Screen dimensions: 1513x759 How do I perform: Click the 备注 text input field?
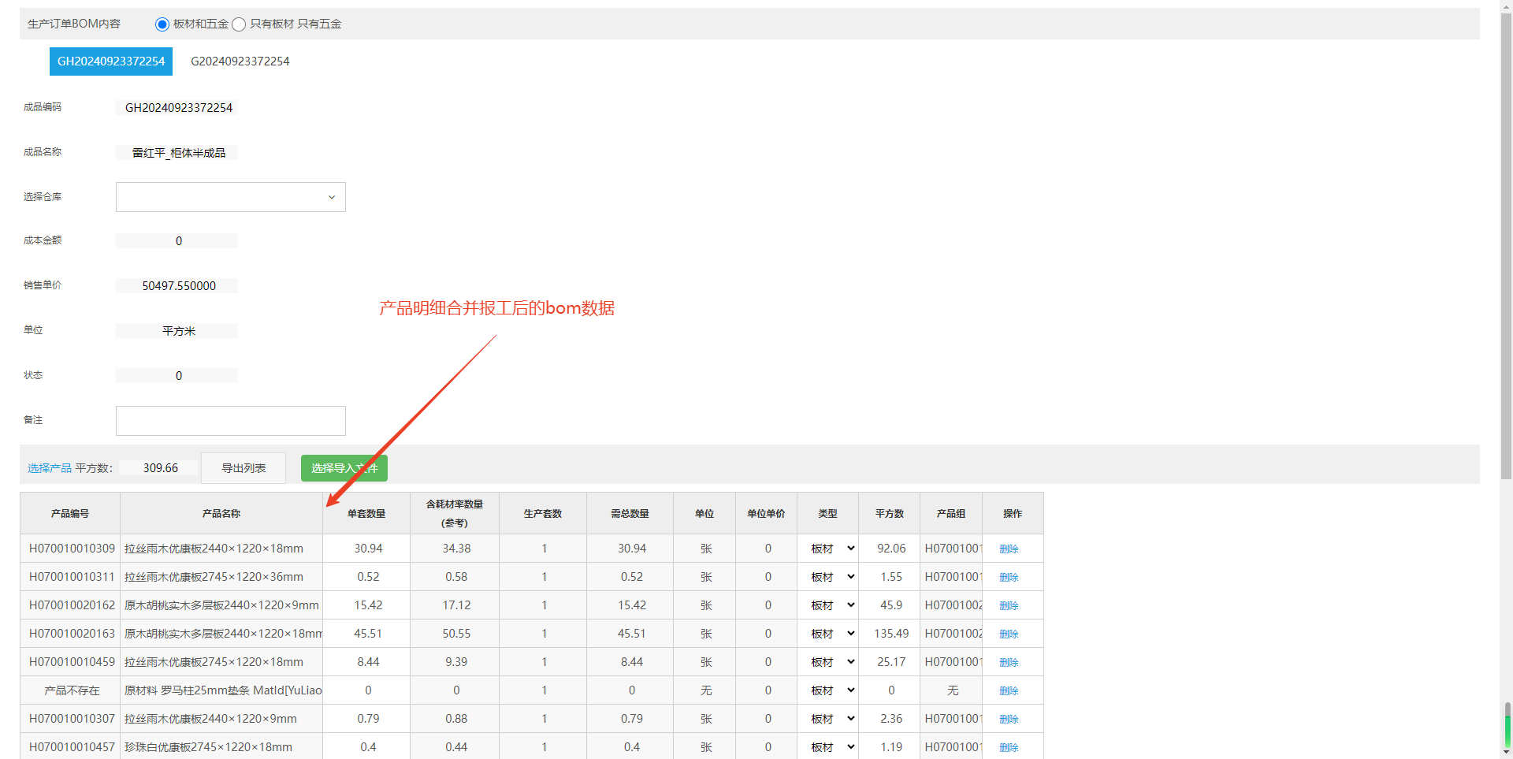(x=230, y=421)
